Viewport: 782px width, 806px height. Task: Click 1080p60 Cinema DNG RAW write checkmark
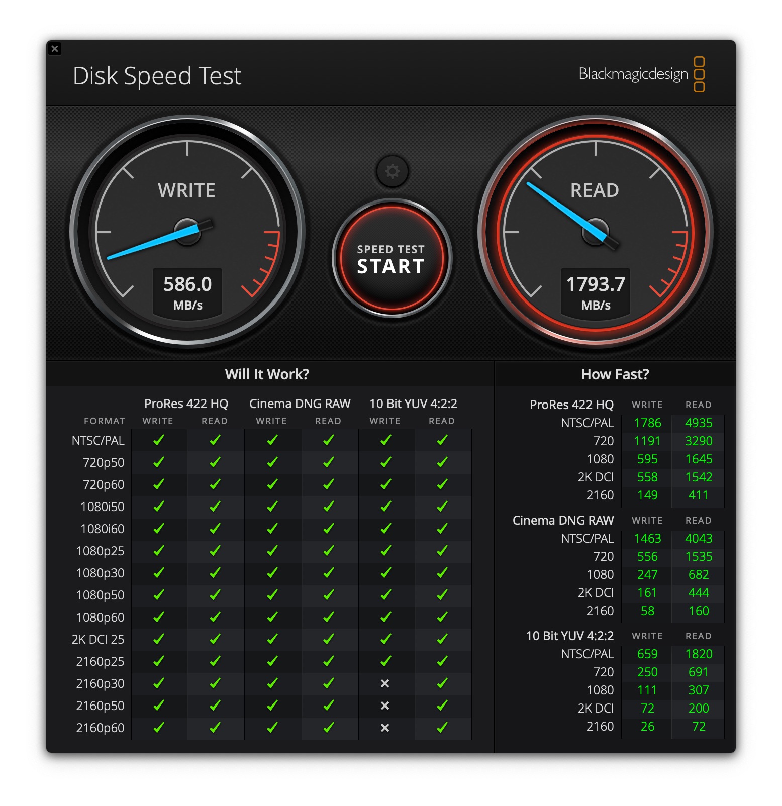coord(272,617)
